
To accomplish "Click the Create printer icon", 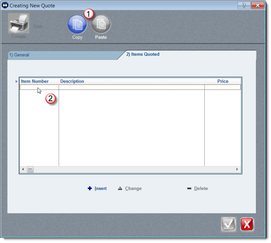I will tap(19, 23).
